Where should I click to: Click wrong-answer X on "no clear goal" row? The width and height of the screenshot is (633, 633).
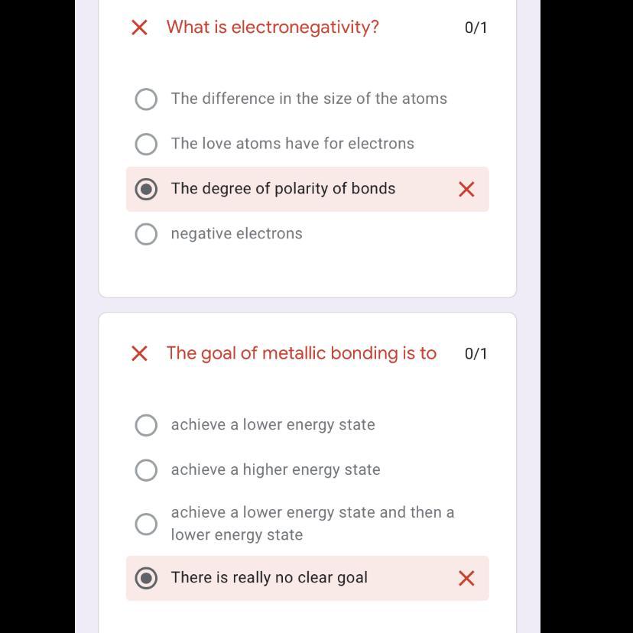pos(466,578)
